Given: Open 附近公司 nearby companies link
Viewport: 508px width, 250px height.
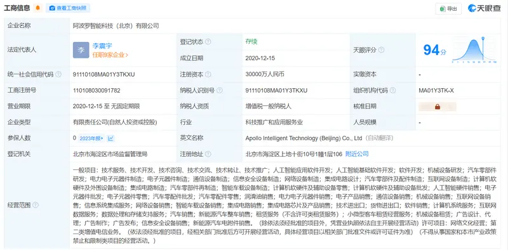Looking at the screenshot, I should point(357,154).
